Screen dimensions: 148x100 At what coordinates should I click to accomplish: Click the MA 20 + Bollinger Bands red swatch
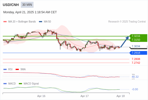click(x=5, y=22)
